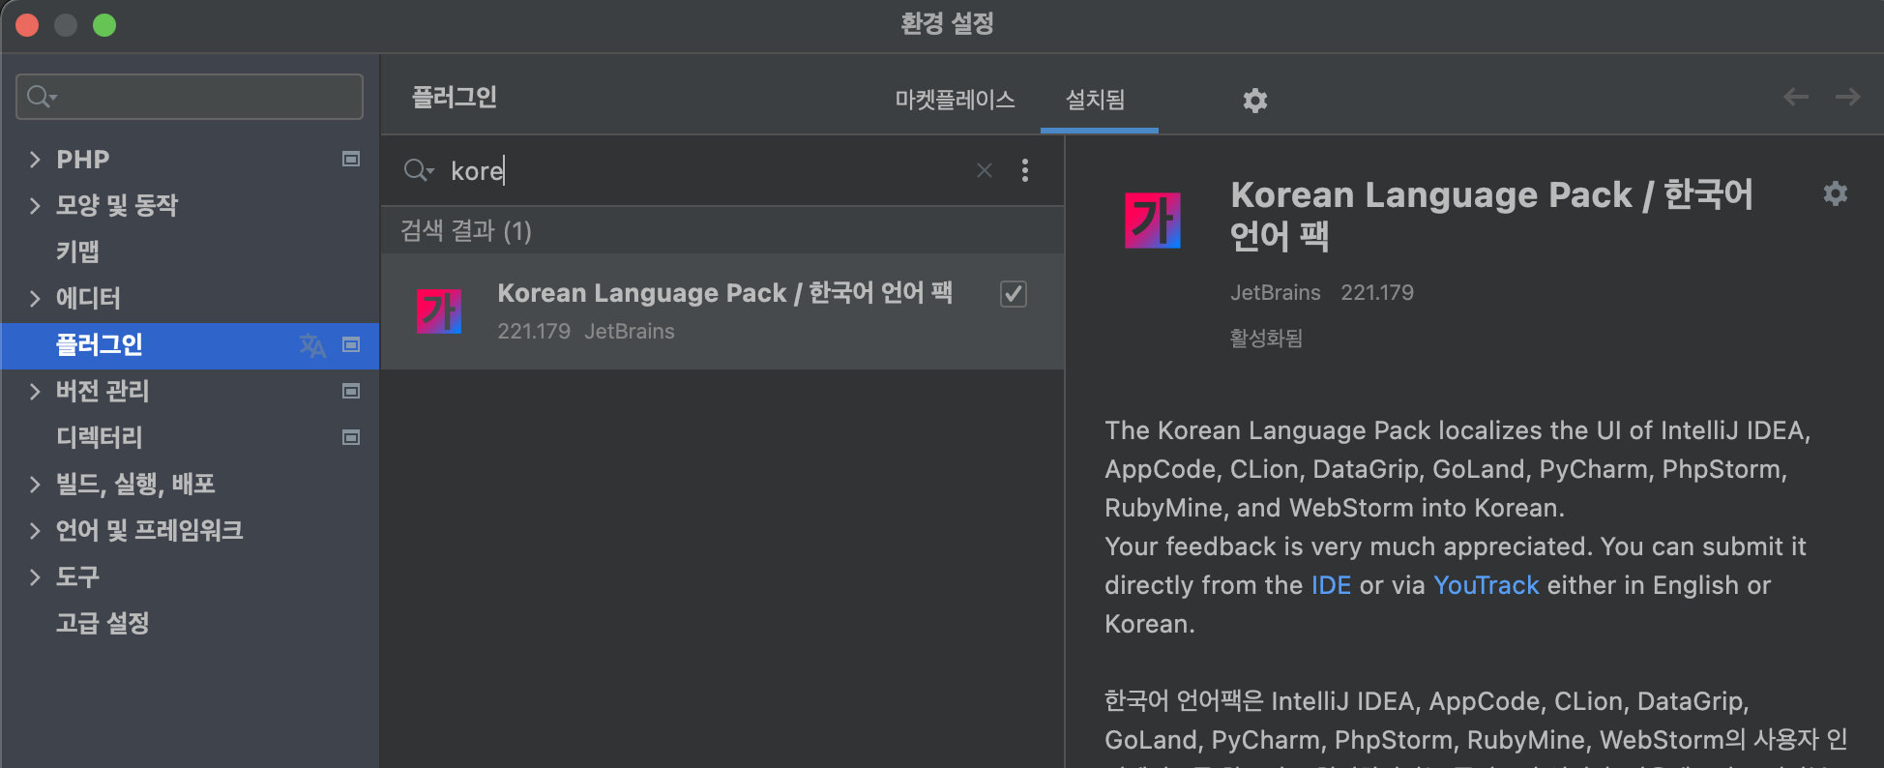The height and width of the screenshot is (768, 1884).
Task: Click version 221.179 in detail pane
Action: (1377, 292)
